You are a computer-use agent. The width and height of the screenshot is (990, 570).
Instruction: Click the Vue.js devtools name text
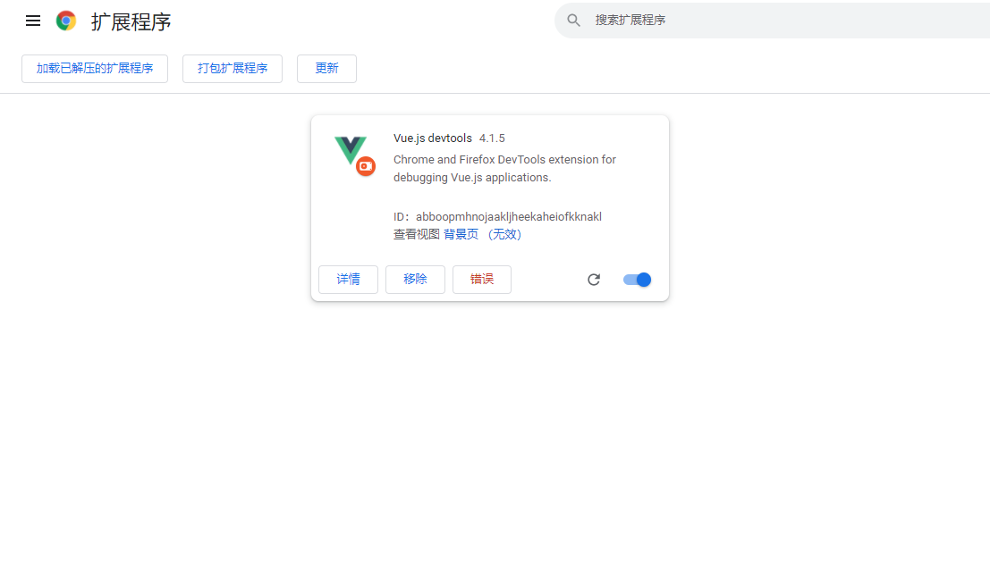point(433,138)
